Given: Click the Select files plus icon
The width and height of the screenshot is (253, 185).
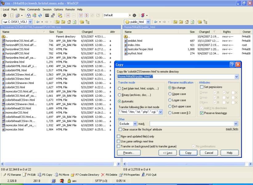Looking at the screenshot, I should click(x=68, y=15).
